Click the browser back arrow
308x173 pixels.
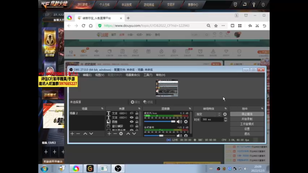pyautogui.click(x=69, y=26)
